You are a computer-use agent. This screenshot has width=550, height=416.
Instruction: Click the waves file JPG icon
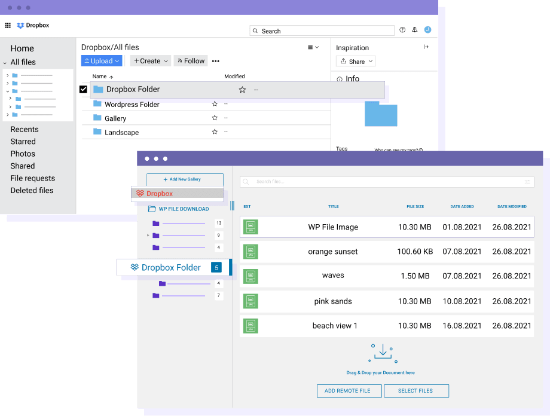click(250, 276)
